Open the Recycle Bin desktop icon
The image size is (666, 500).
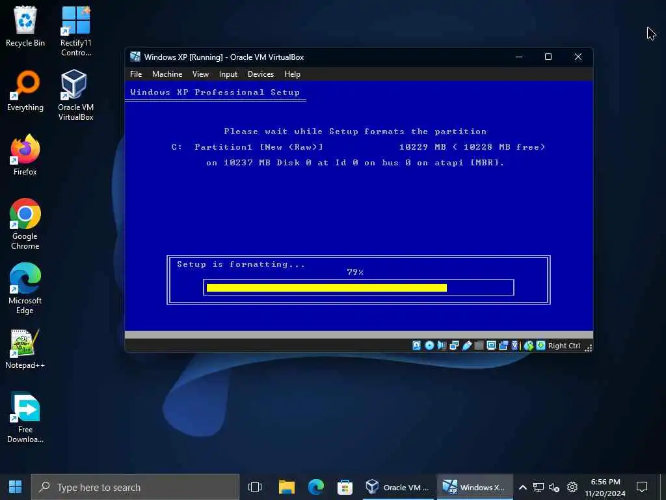25,26
